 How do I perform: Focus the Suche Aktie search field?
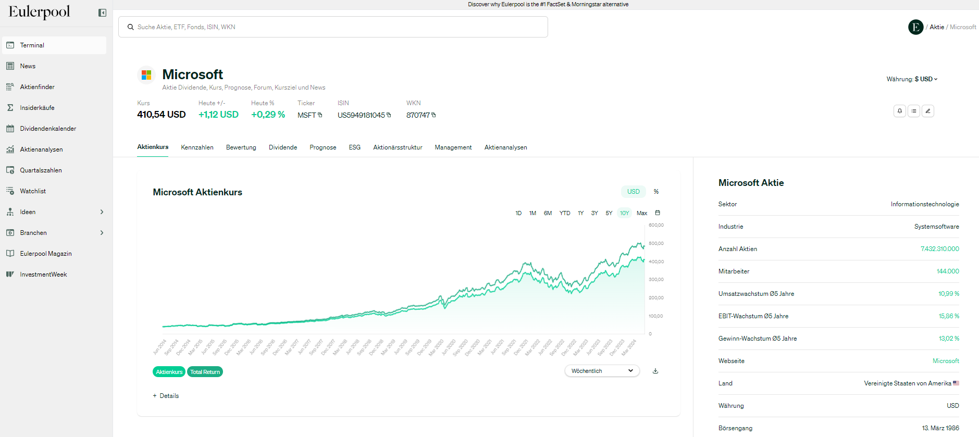tap(333, 27)
